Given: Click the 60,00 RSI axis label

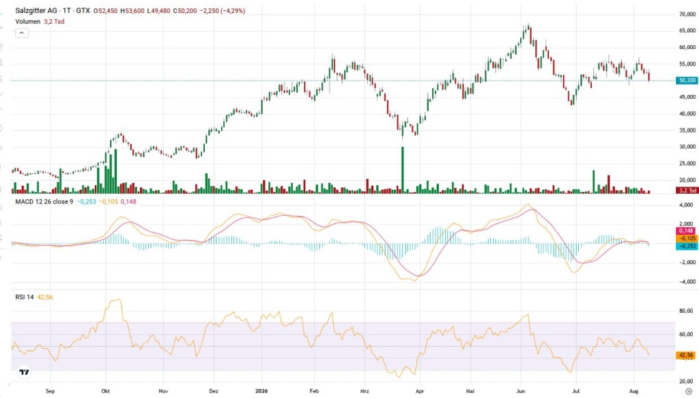Looking at the screenshot, I should [x=686, y=335].
